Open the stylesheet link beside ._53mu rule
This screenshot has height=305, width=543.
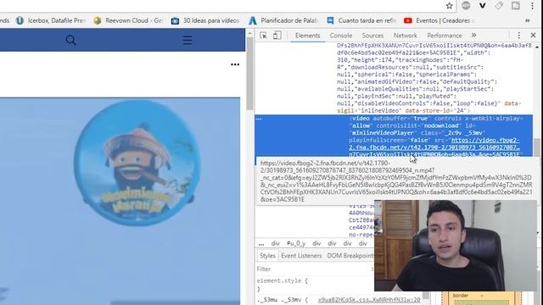369,300
